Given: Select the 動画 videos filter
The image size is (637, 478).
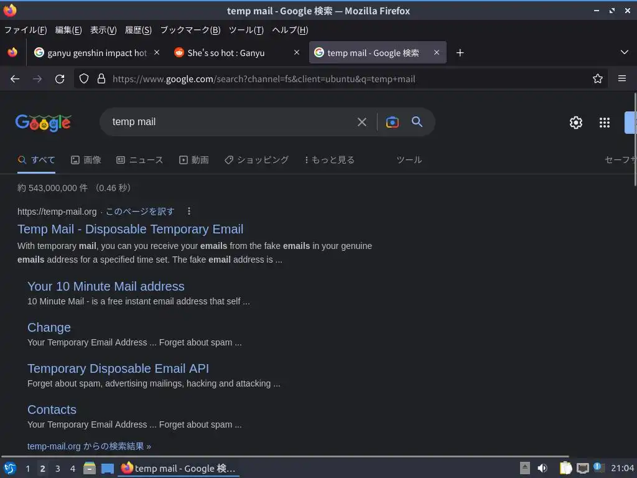Looking at the screenshot, I should (194, 160).
